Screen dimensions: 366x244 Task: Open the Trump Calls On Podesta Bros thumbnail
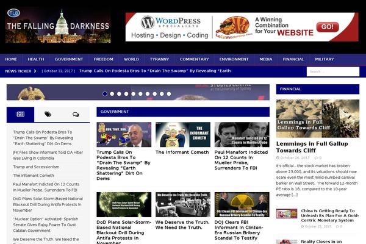[124, 134]
